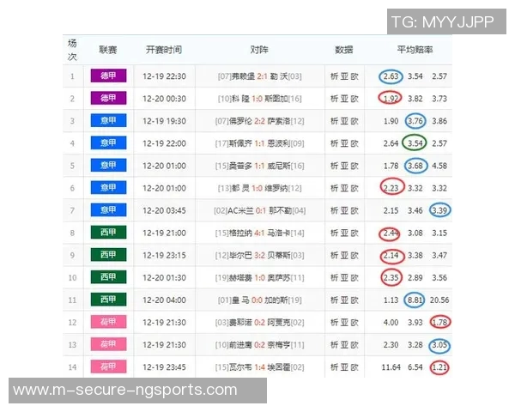This screenshot has width=515, height=412.
Task: Click the 弗赖堡 2:1 match entry
Action: coord(259,76)
